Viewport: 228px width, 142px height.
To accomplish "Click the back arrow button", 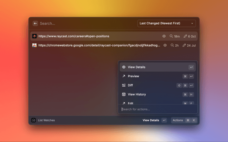I will [35, 23].
